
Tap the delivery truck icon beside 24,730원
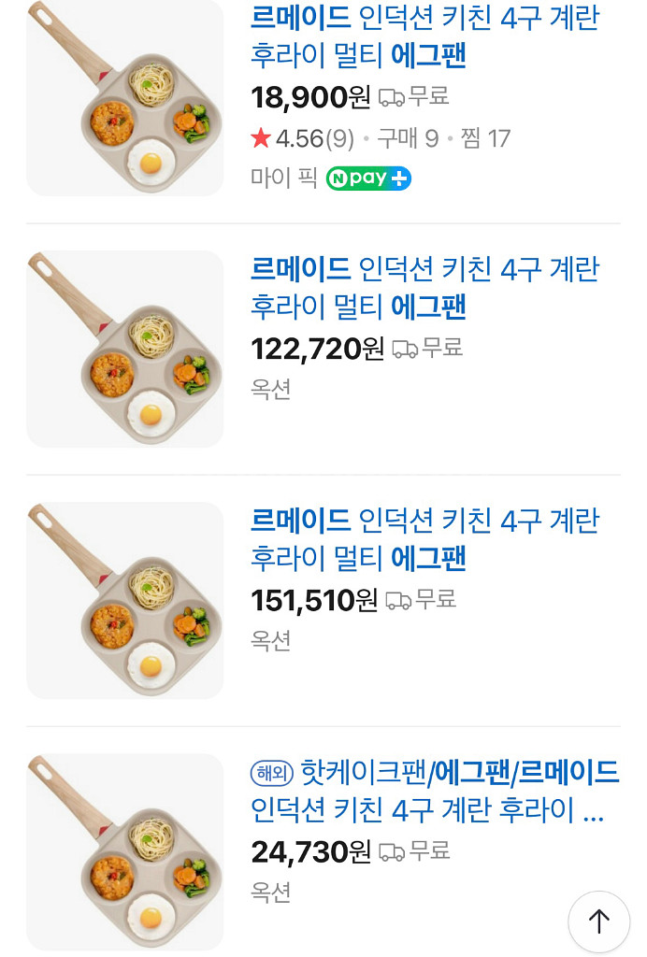point(392,851)
